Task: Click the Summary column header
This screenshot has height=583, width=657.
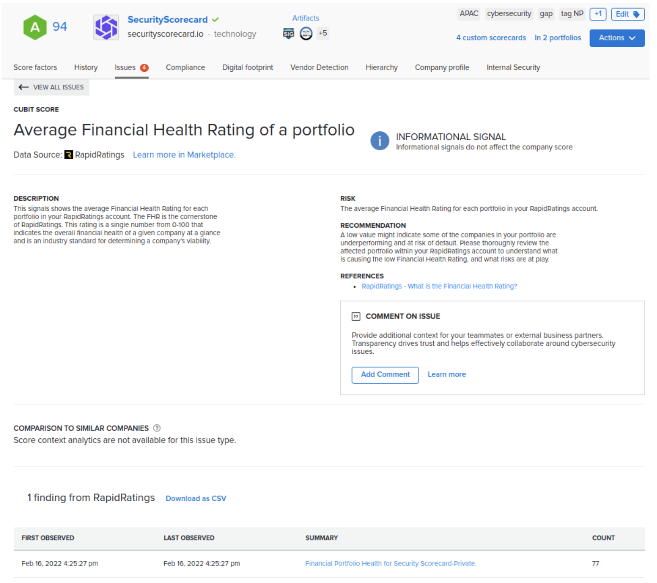Action: pos(321,538)
